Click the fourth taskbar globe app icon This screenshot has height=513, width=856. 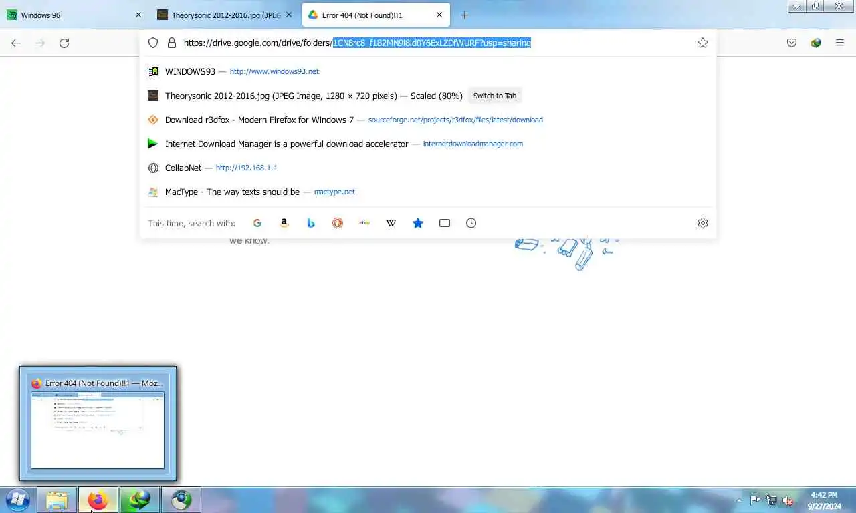(x=181, y=500)
